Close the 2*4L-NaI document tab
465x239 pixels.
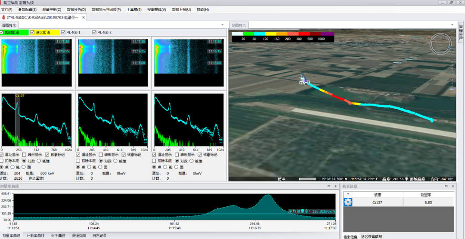[84, 17]
